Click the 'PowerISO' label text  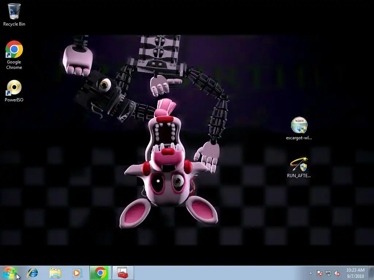click(14, 100)
